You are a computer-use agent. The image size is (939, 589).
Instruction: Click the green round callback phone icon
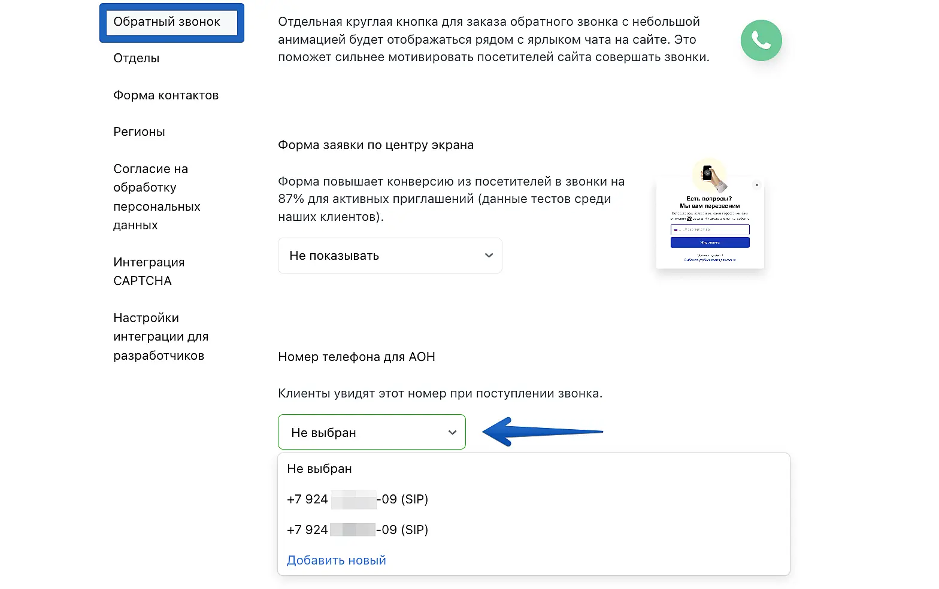tap(761, 41)
